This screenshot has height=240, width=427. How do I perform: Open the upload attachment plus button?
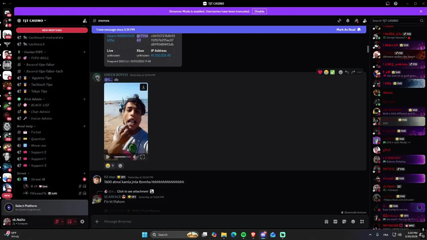pos(97,222)
